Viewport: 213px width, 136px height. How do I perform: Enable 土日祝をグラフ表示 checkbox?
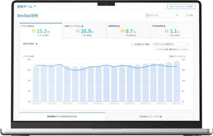[132, 44]
